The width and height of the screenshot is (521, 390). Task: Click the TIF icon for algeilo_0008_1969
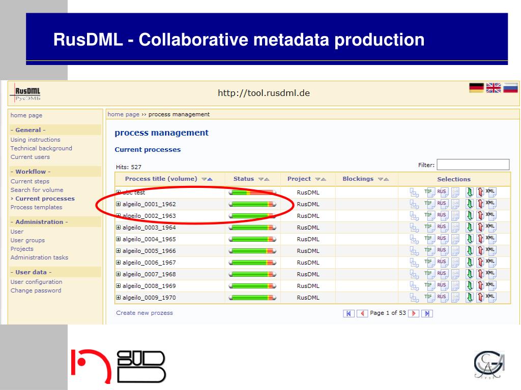pos(429,286)
